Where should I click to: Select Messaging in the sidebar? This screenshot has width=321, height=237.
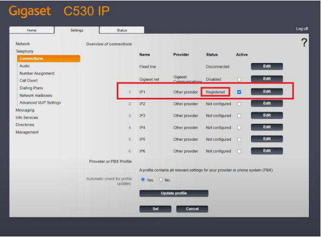coord(25,110)
